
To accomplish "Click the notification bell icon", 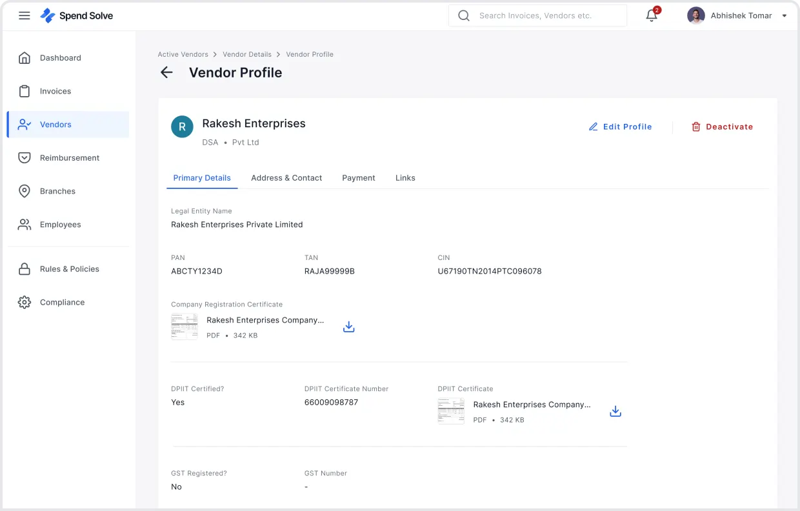I will pyautogui.click(x=652, y=16).
